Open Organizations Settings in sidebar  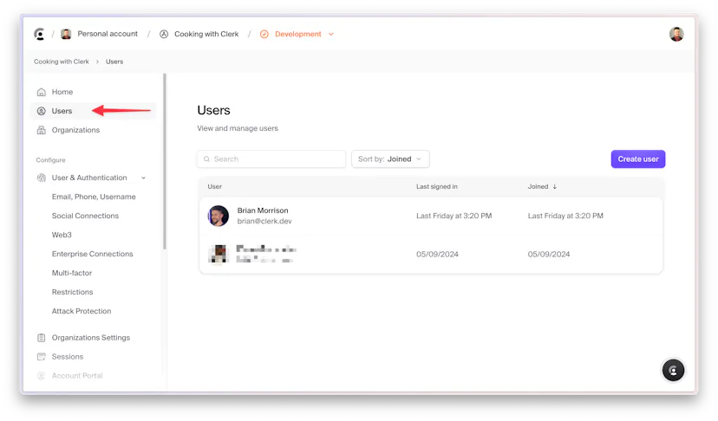coord(91,338)
